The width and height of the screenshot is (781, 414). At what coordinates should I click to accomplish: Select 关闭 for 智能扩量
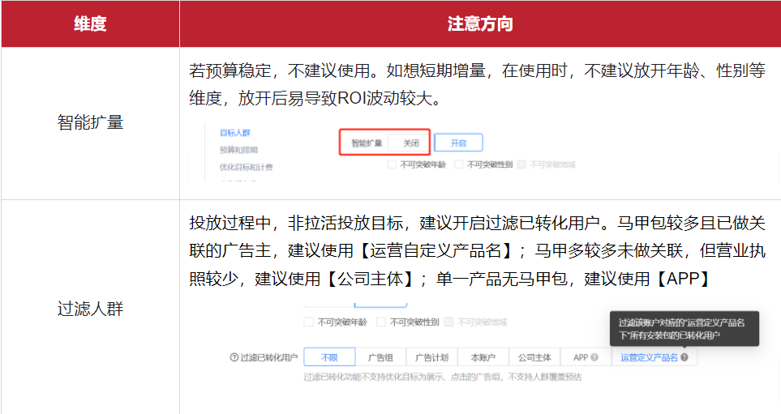(410, 143)
